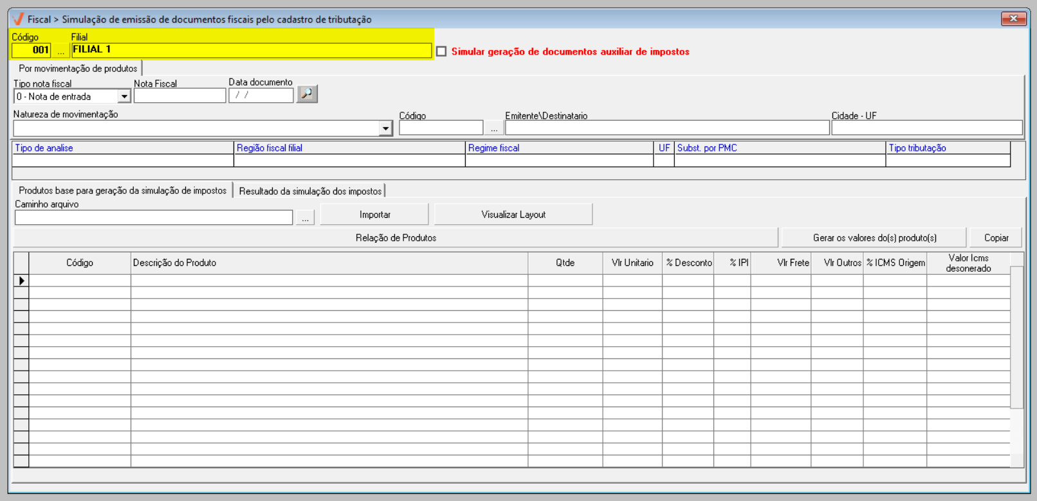
Task: Browse for file path with ellipsis button
Action: click(x=306, y=218)
